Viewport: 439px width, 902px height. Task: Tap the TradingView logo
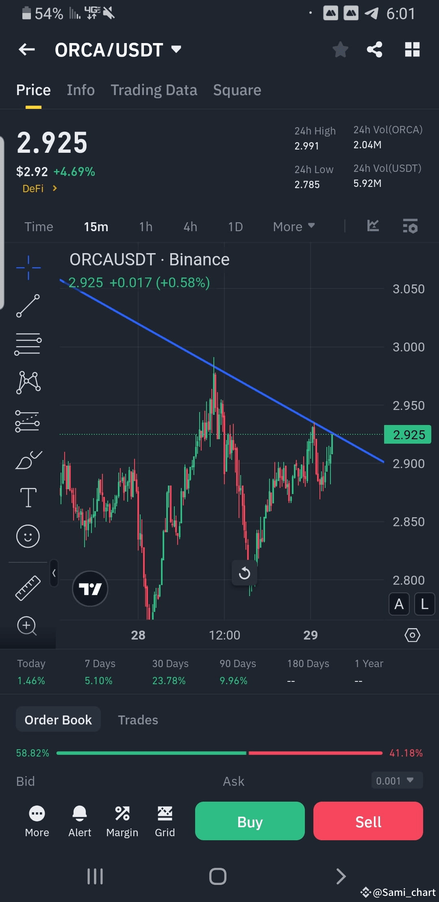click(x=90, y=589)
